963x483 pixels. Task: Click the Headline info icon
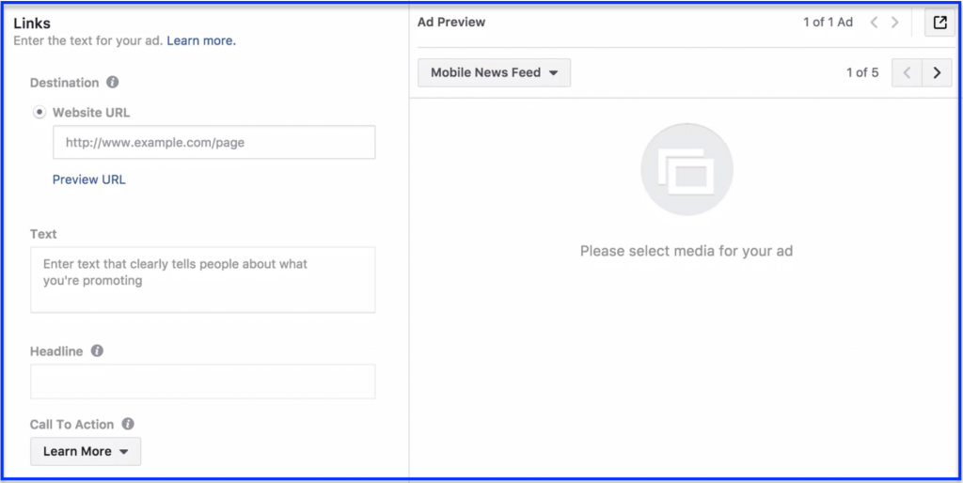click(97, 351)
